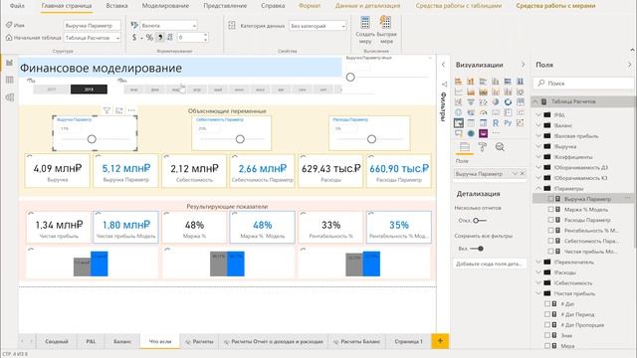637x358 pixels.
Task: Open the Файл menu
Action: click(x=17, y=6)
